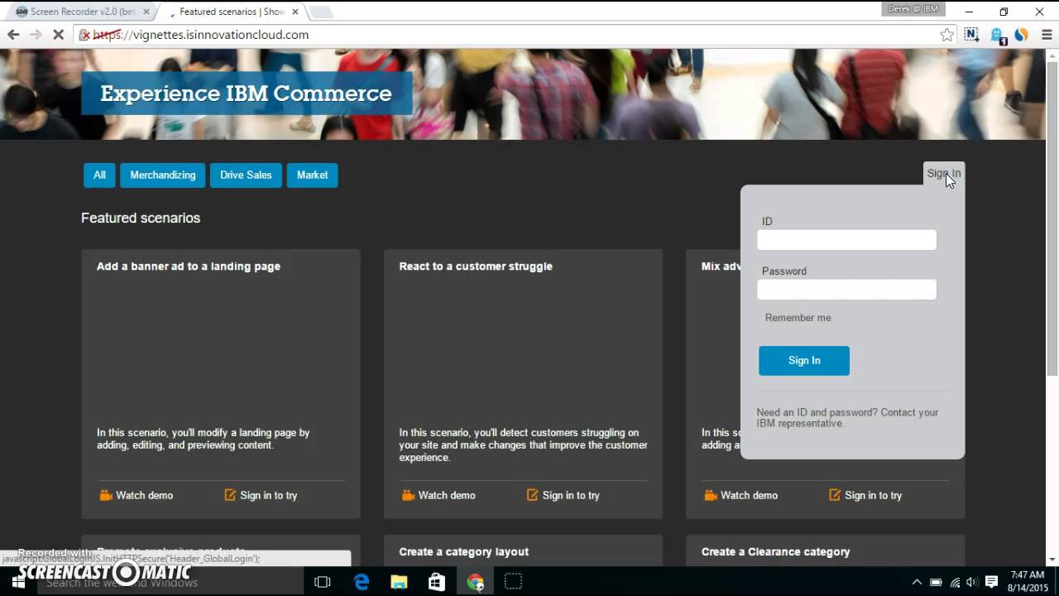Open the Nimbus screenshot extension icon

(x=971, y=35)
